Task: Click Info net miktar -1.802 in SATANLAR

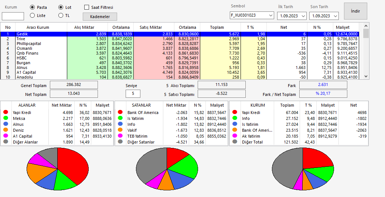Action: pyautogui.click(x=181, y=124)
